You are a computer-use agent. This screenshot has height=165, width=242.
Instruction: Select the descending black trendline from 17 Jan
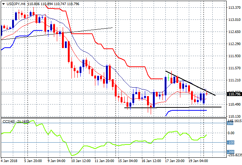pos(190,83)
